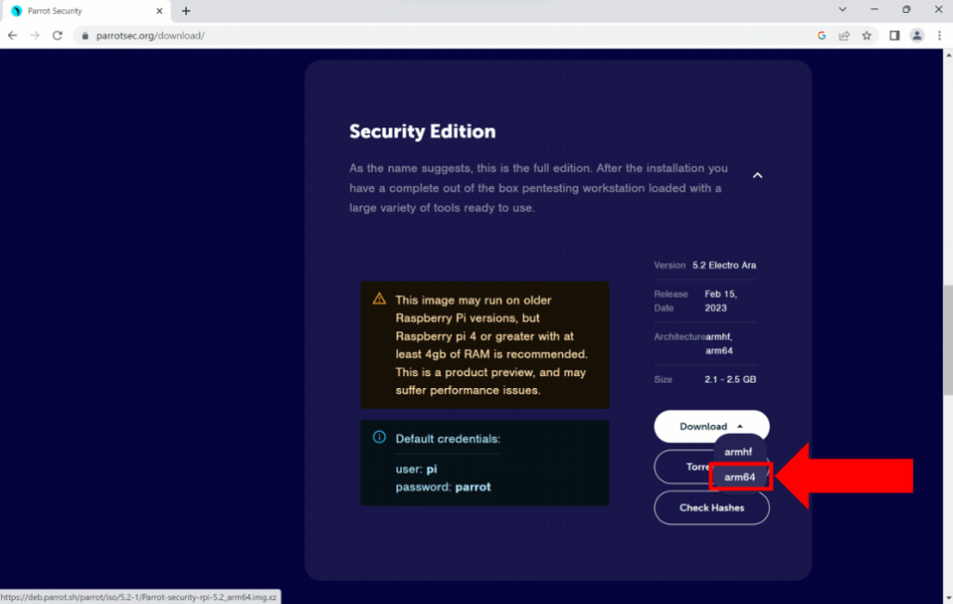953x604 pixels.
Task: Open Check Hashes
Action: (x=711, y=507)
